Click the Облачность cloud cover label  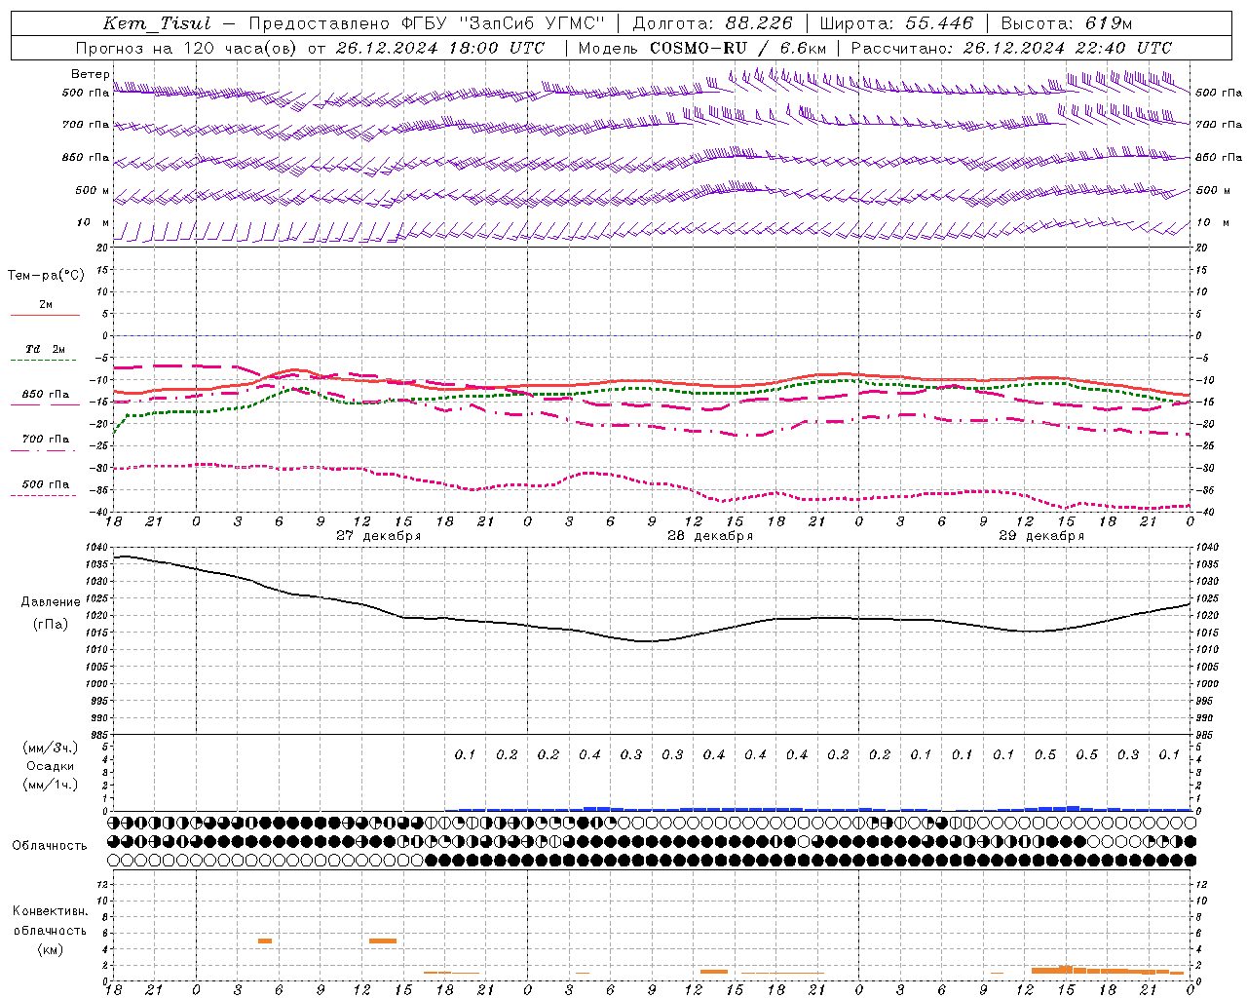[x=50, y=845]
